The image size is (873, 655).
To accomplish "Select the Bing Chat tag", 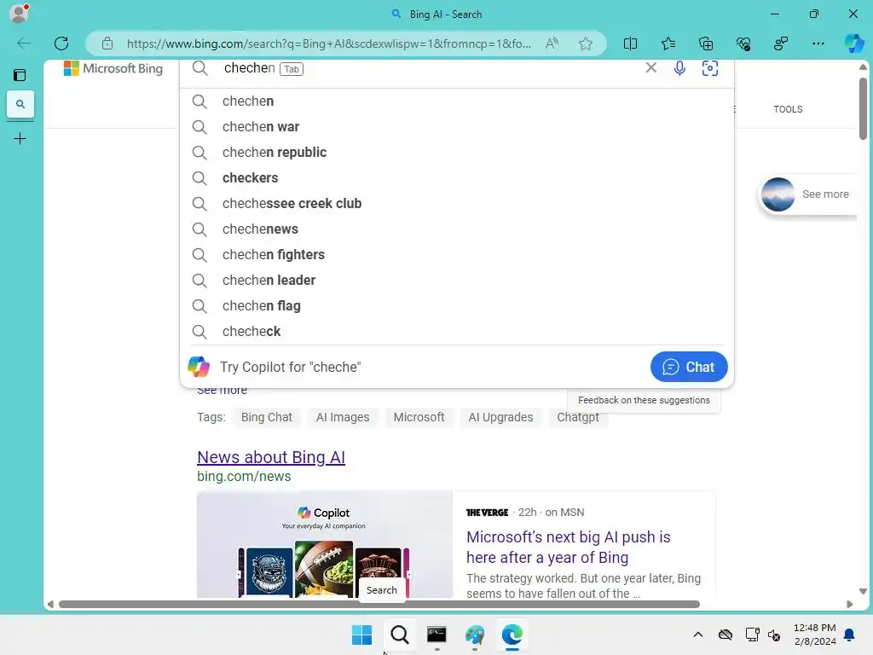I will pyautogui.click(x=266, y=417).
